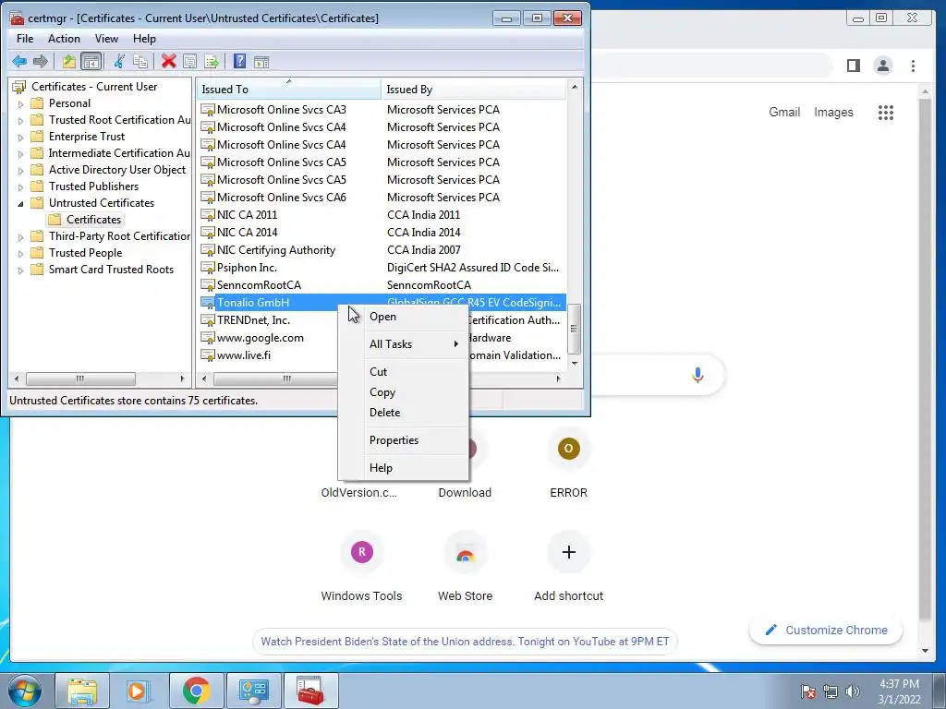Click the Images link
This screenshot has height=709, width=946.
point(833,112)
